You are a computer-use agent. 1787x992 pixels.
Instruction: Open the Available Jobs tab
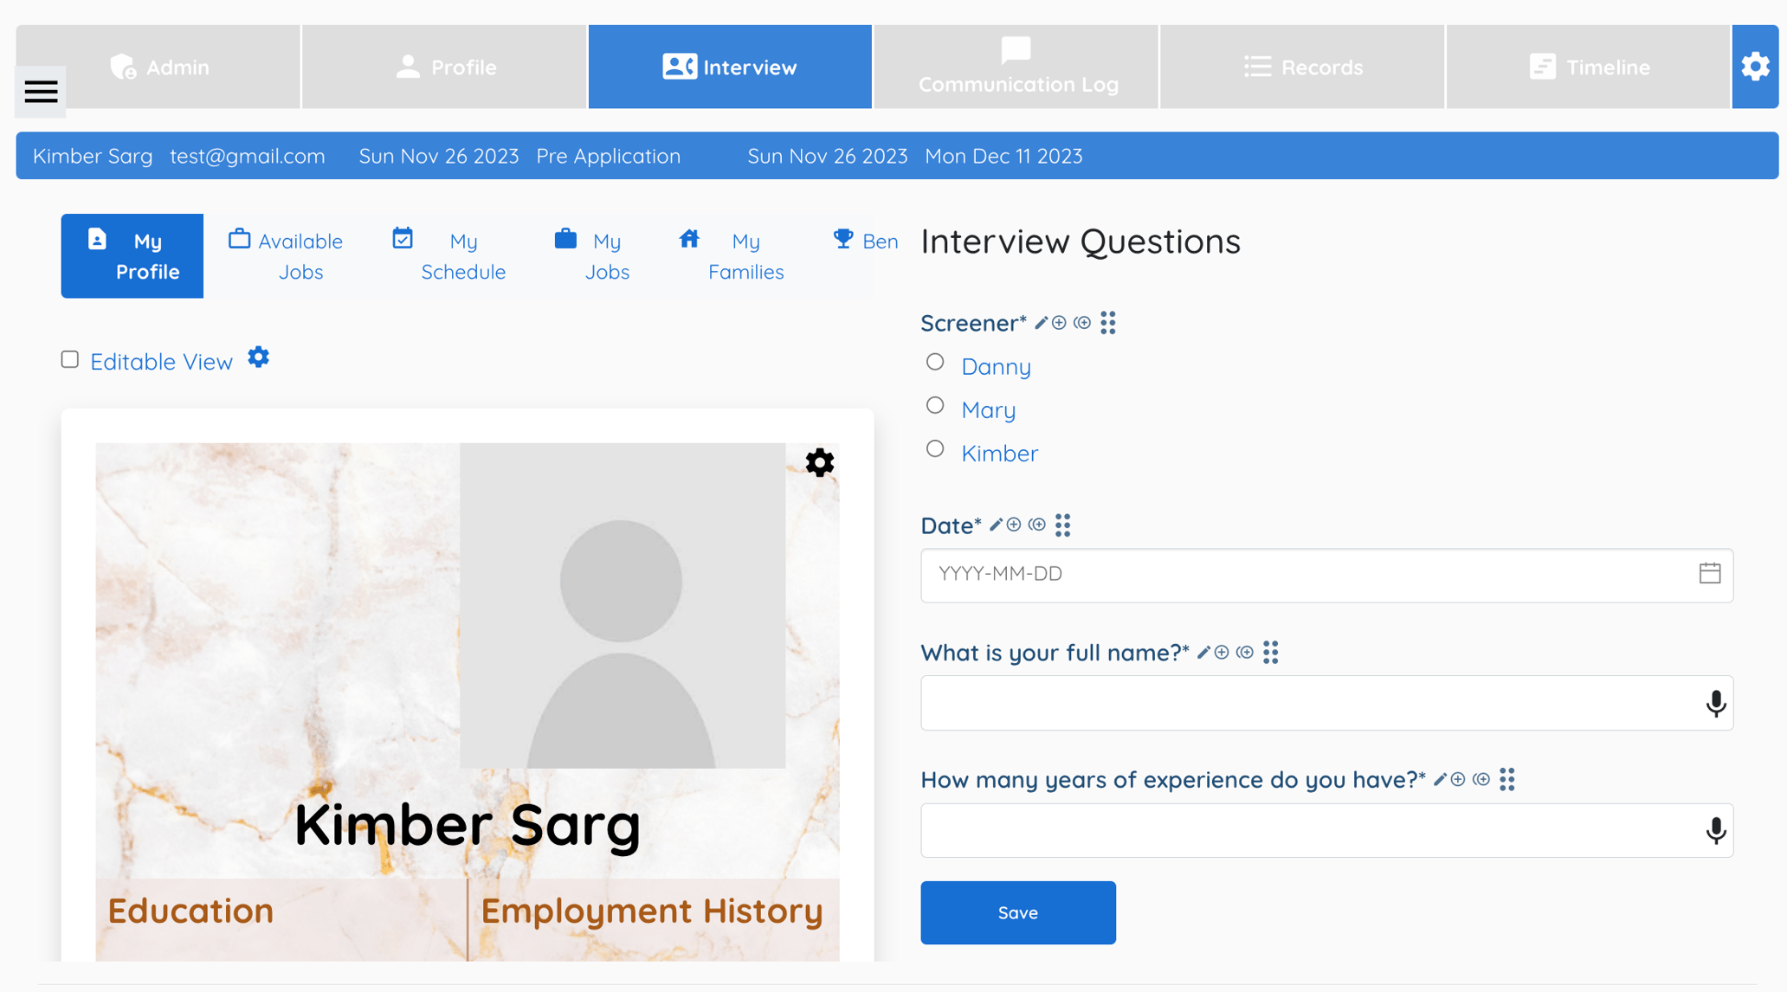tap(286, 255)
